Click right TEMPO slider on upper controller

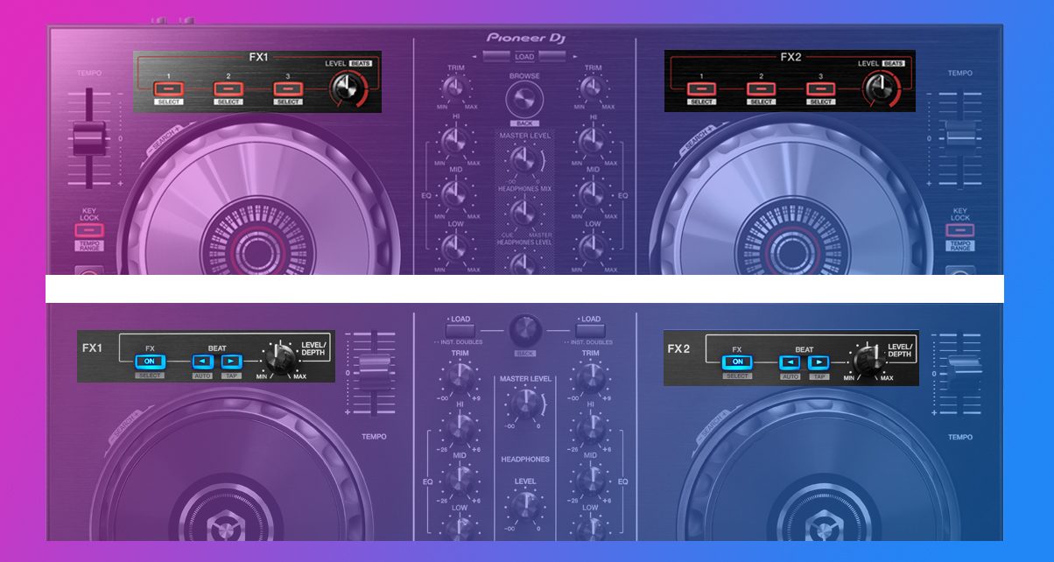click(960, 136)
